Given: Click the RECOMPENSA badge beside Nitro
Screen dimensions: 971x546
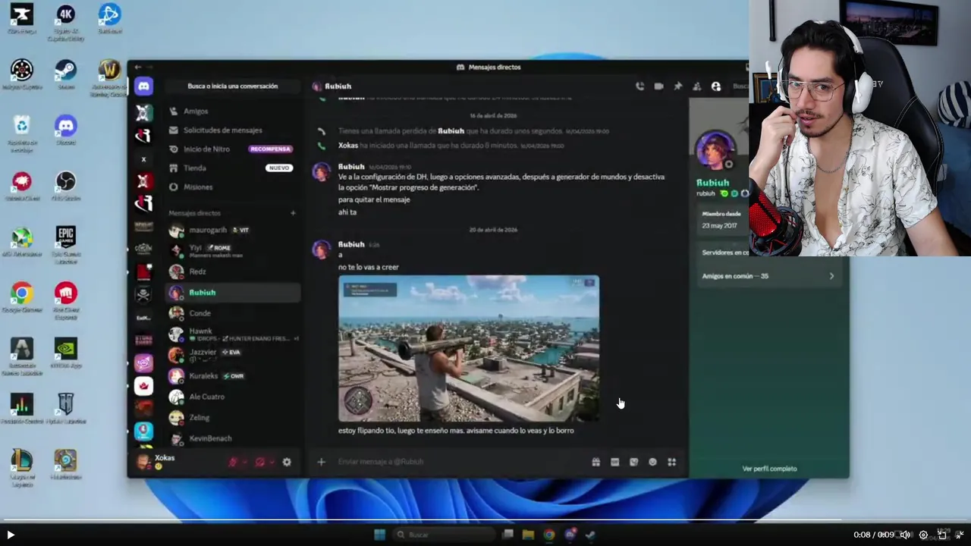Looking at the screenshot, I should (271, 149).
